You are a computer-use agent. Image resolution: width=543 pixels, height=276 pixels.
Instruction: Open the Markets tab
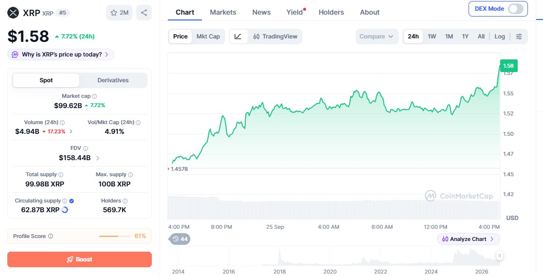pyautogui.click(x=223, y=12)
